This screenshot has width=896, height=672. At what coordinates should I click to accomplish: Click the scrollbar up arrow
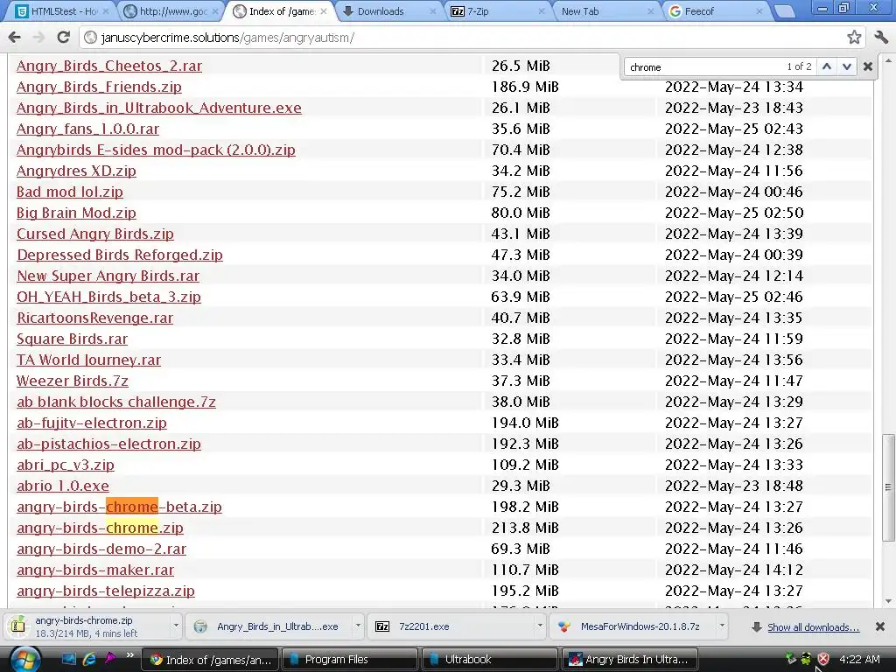[x=888, y=60]
